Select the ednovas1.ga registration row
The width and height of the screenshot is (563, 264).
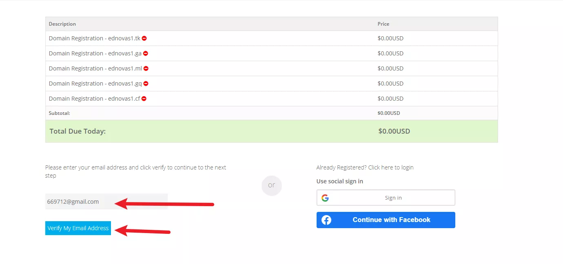[x=271, y=53]
